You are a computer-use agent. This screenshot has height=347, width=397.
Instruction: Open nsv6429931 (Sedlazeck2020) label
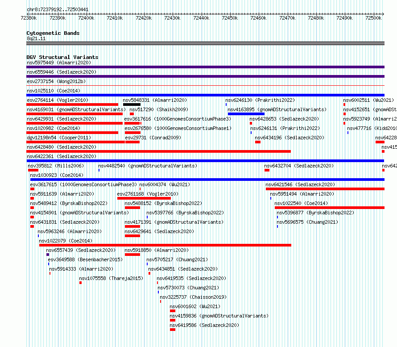pyautogui.click(x=62, y=119)
